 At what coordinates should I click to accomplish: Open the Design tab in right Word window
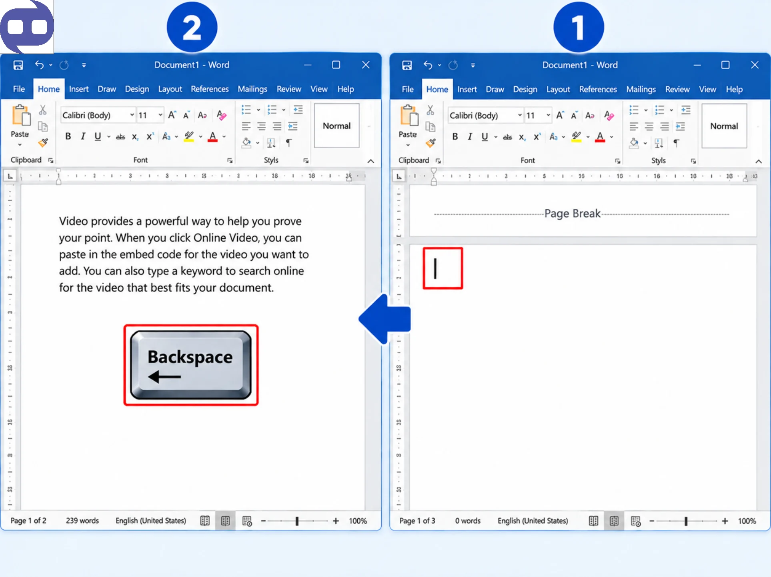(x=525, y=89)
